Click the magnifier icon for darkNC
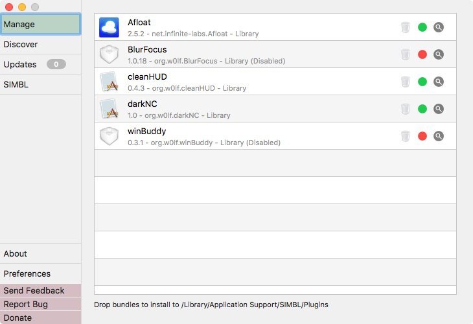The image size is (473, 324). 439,109
